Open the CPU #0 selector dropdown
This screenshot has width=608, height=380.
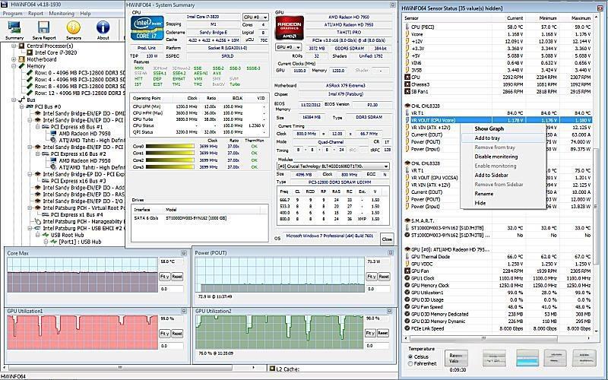coord(255,17)
